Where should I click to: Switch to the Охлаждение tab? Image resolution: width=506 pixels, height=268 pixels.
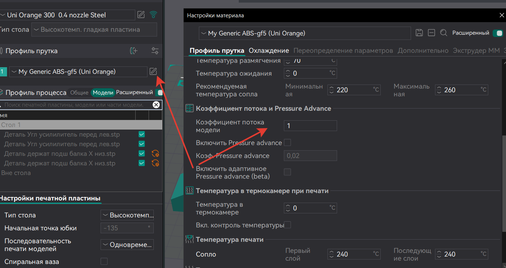coord(269,51)
